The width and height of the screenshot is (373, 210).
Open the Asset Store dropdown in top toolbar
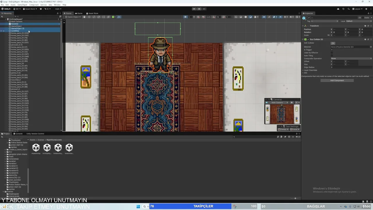pyautogui.click(x=30, y=9)
